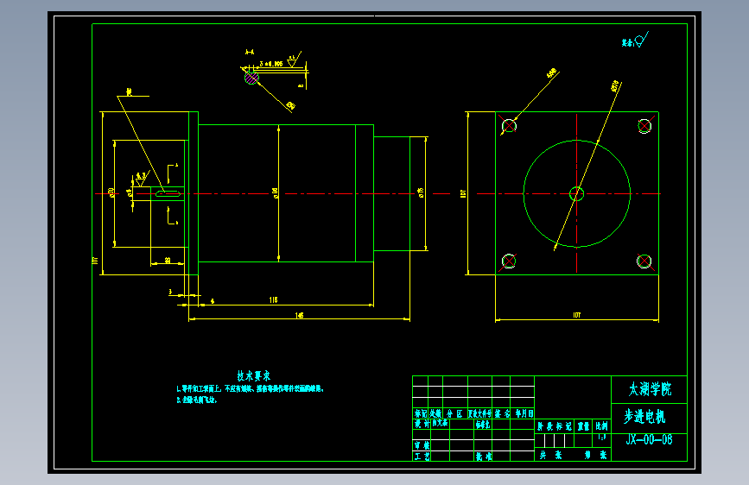Select the small center shaft circle in square view
Viewport: 749px width, 485px height.
pos(576,194)
